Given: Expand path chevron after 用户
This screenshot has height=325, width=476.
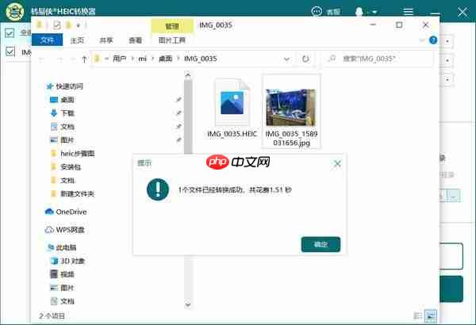Looking at the screenshot, I should (132, 59).
